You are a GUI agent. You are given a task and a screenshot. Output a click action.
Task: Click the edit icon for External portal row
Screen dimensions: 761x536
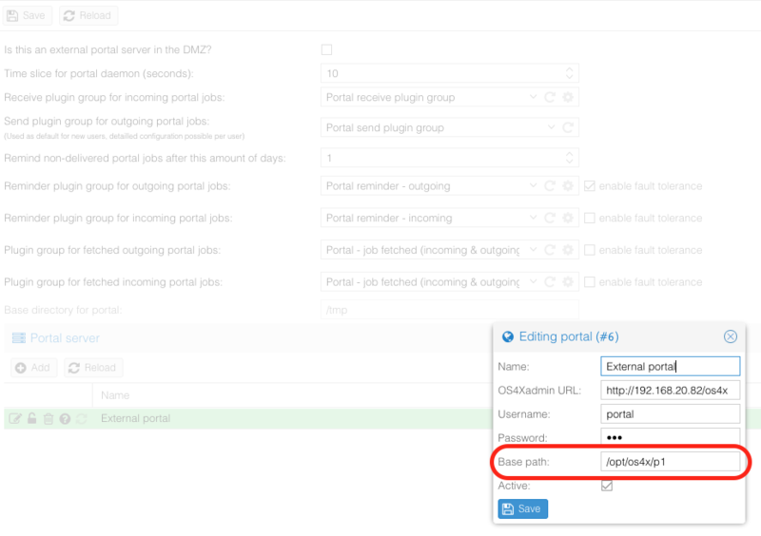(15, 418)
